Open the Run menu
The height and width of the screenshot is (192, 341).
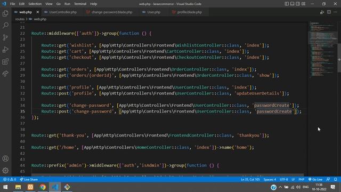[x=67, y=4]
